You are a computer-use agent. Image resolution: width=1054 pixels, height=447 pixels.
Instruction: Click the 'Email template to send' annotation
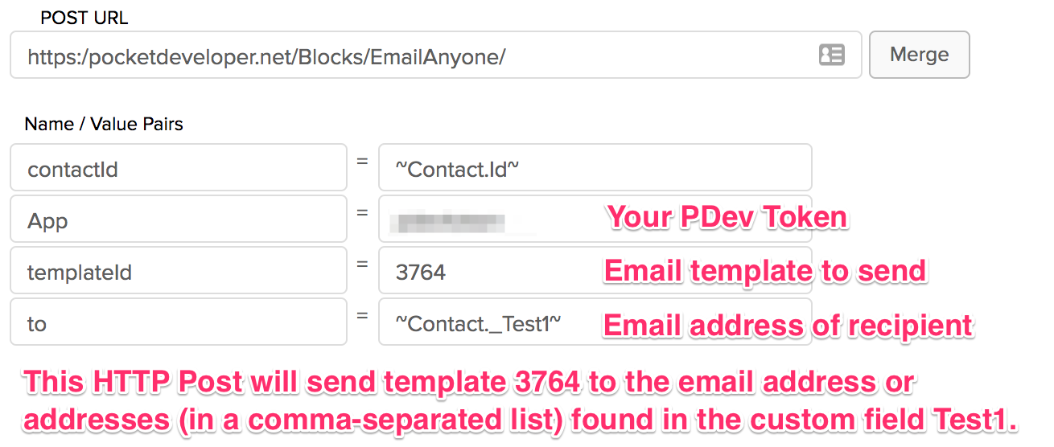click(x=765, y=271)
